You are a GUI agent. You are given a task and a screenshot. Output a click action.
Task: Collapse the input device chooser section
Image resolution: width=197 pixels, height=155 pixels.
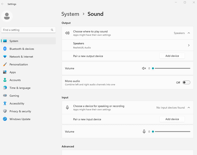click(189, 108)
